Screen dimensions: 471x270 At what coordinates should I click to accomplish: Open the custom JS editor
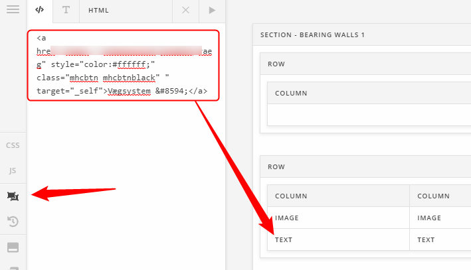[13, 170]
